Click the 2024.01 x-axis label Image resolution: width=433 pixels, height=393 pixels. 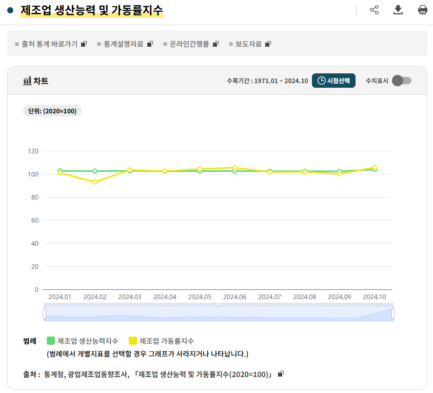(x=60, y=297)
